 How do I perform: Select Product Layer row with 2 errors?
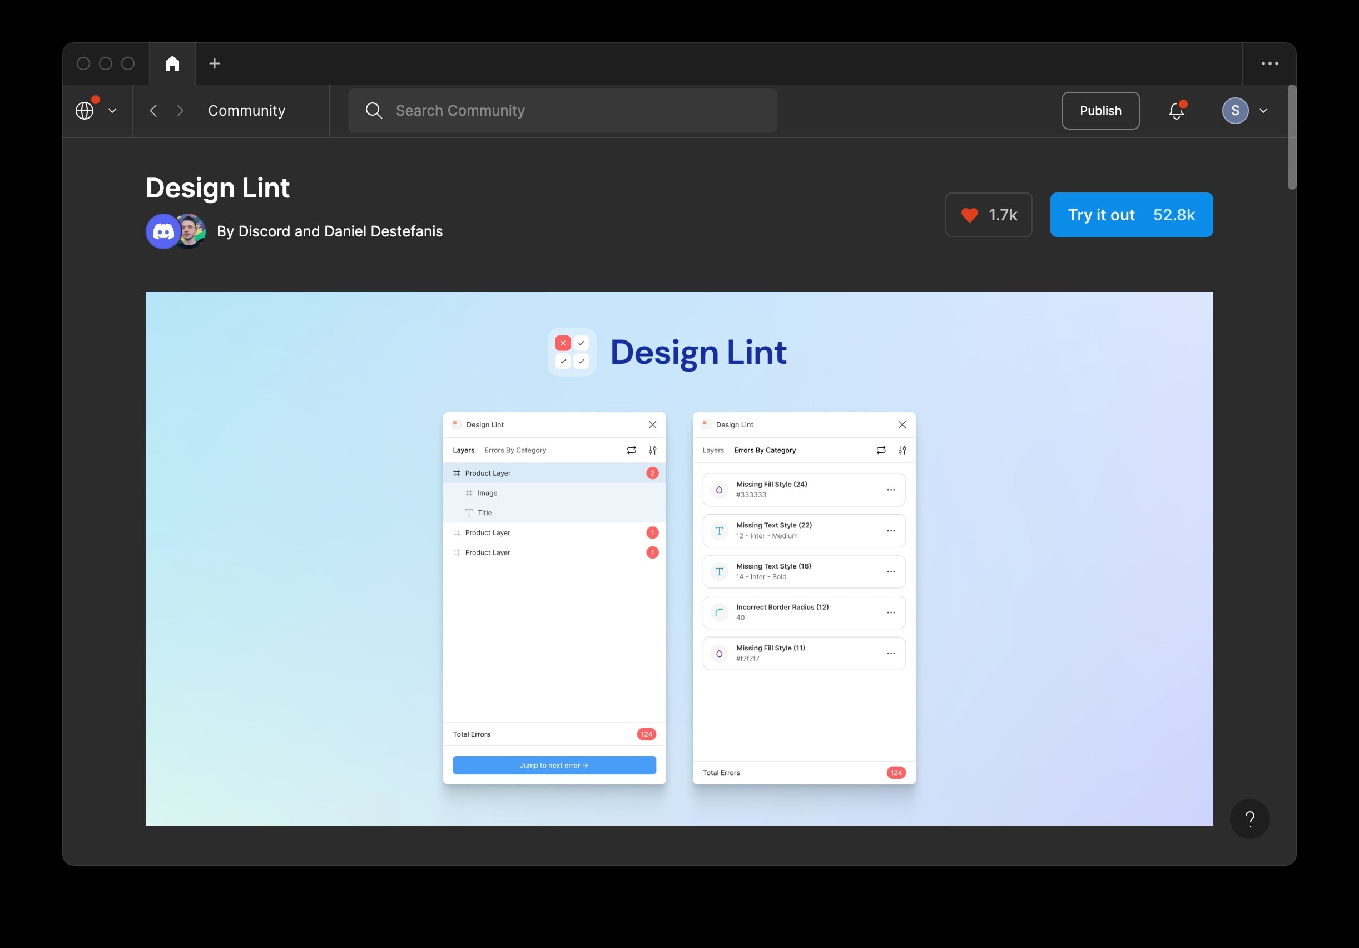click(x=554, y=473)
